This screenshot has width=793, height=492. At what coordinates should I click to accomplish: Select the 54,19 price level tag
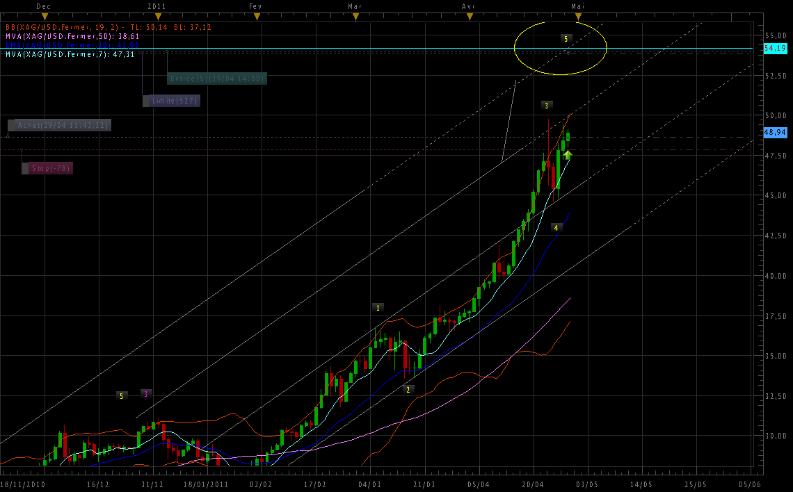pyautogui.click(x=774, y=49)
